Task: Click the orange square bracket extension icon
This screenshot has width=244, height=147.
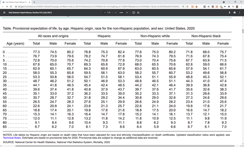Action: coord(217,7)
